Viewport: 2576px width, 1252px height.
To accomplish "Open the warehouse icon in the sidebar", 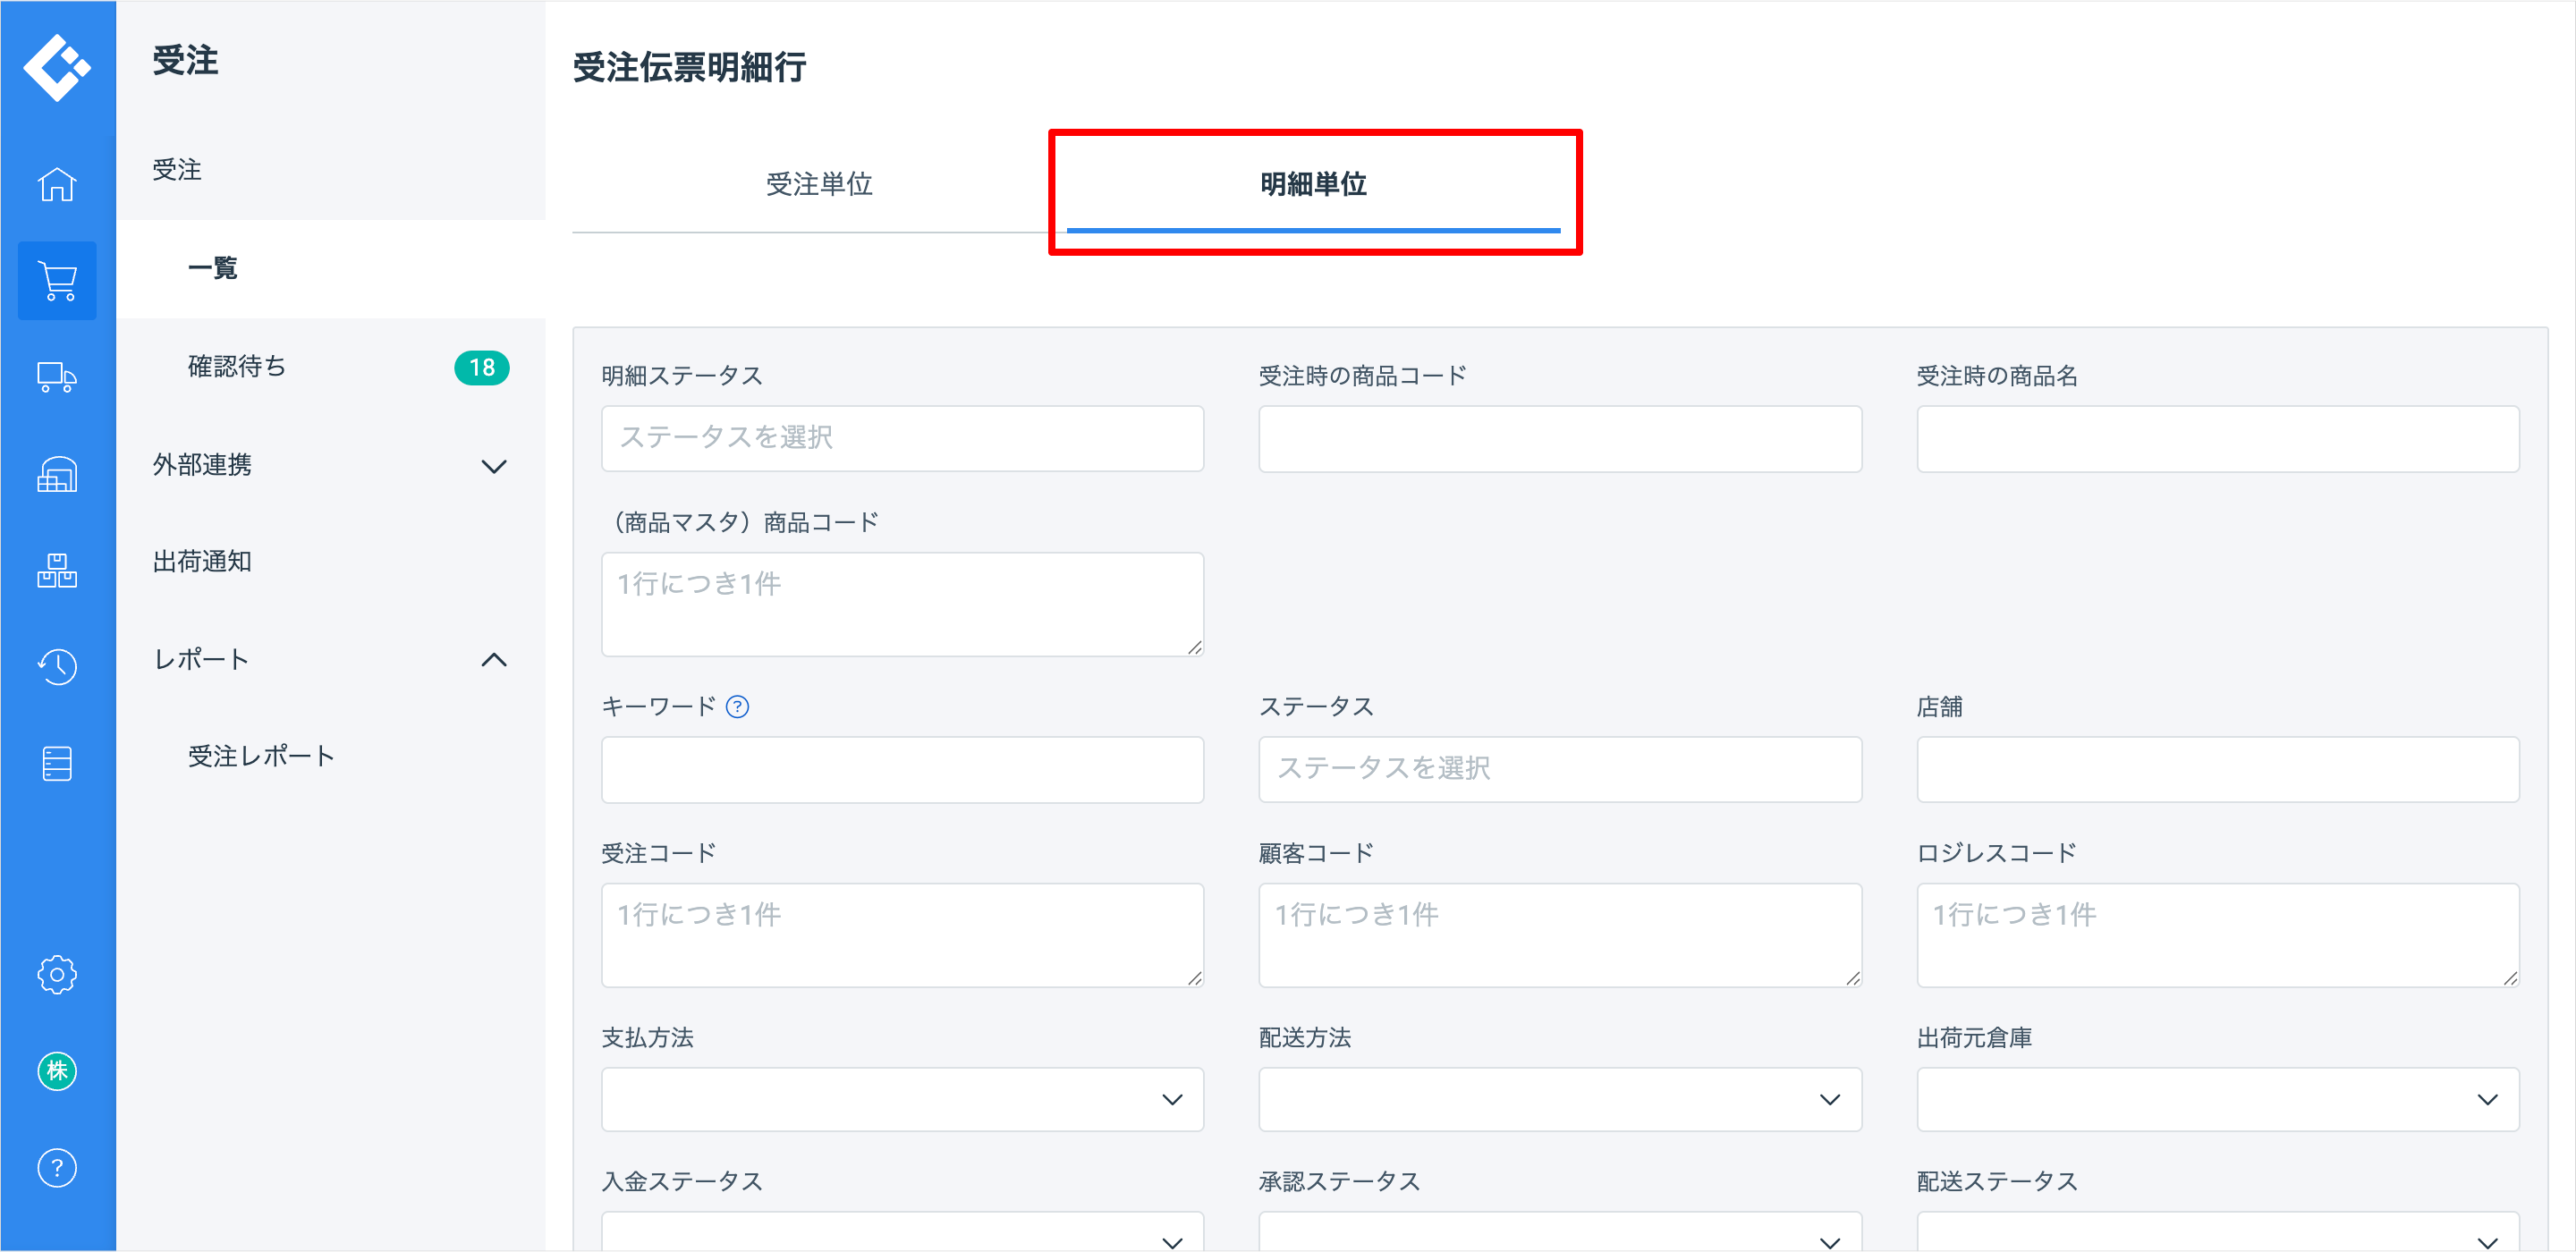I will click(x=57, y=474).
